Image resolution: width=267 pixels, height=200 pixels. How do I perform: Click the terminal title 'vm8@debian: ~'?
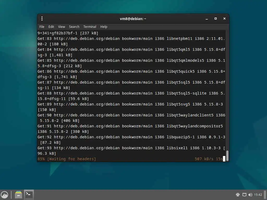tap(133, 19)
